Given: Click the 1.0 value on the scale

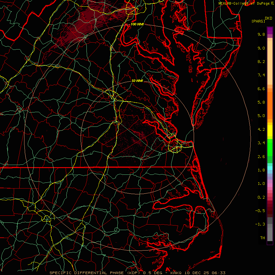Looking at the screenshot, I should pyautogui.click(x=261, y=184).
